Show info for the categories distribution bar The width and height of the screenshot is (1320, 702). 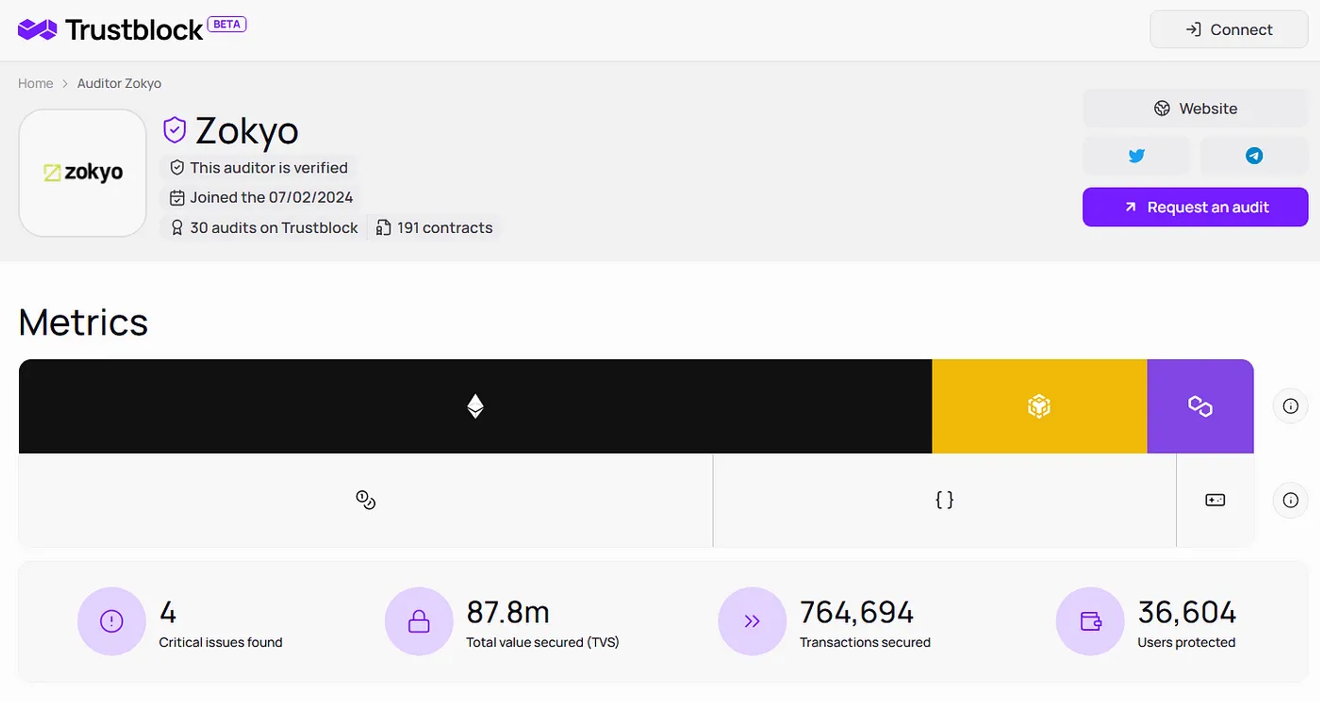[x=1290, y=500]
